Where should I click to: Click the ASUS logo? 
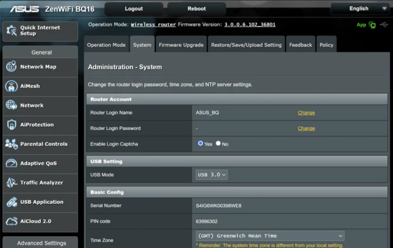pos(25,9)
